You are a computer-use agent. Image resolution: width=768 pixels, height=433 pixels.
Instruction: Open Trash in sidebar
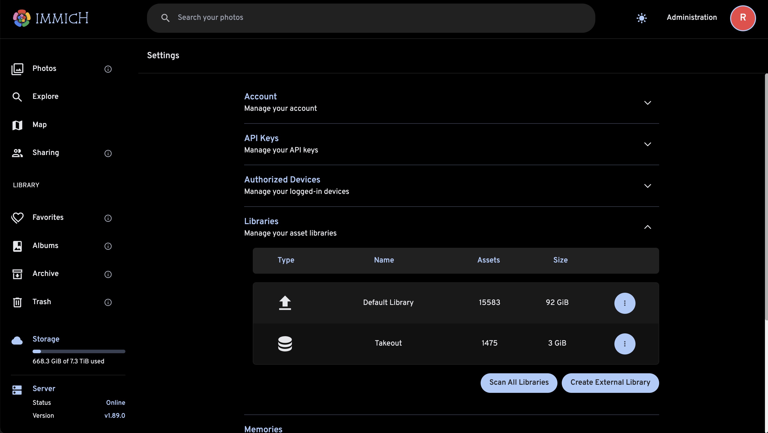(41, 302)
